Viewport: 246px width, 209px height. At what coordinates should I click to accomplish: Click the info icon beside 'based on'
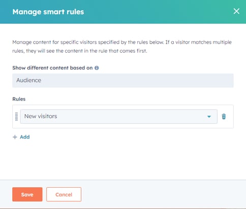click(97, 68)
